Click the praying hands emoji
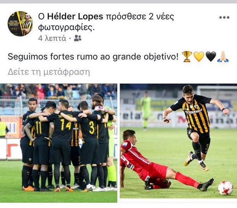The height and width of the screenshot is (208, 237). pyautogui.click(x=223, y=57)
